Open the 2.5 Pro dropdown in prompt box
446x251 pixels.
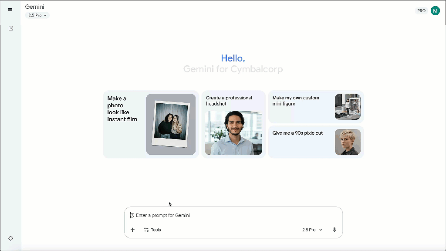[x=312, y=230]
